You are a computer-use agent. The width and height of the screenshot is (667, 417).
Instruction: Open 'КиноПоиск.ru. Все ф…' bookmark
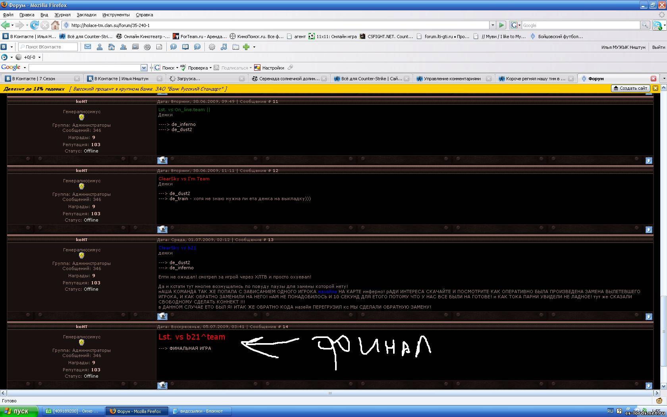tap(256, 37)
